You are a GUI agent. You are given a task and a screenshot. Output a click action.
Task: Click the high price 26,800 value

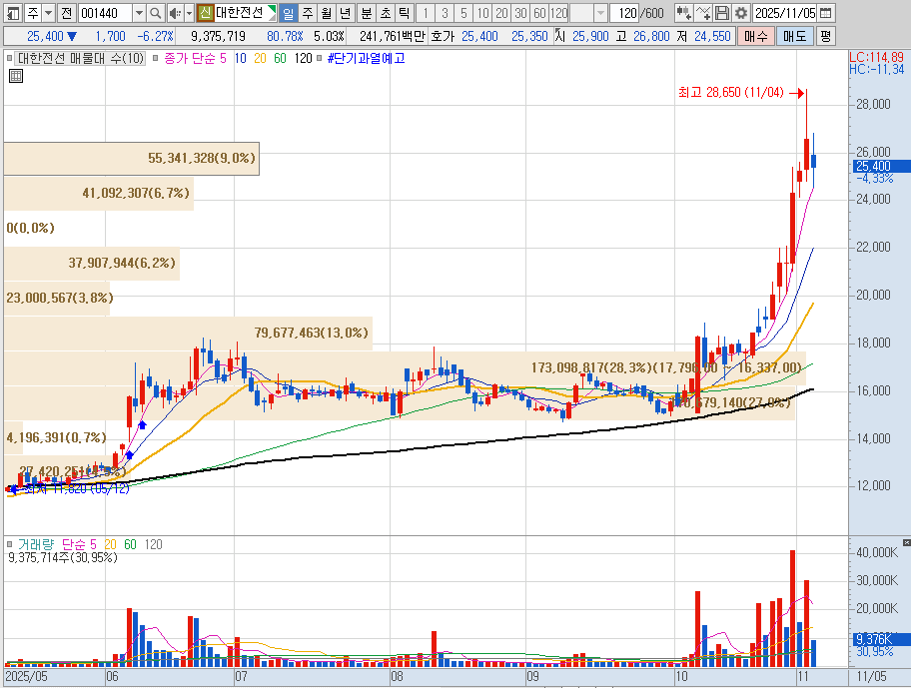651,37
